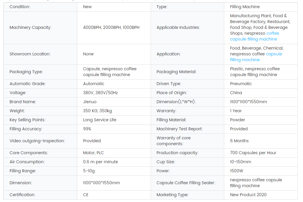Screen dimensions: 303x202
Task: Click the 'Filling Machine' type value
Action: click(x=245, y=7)
